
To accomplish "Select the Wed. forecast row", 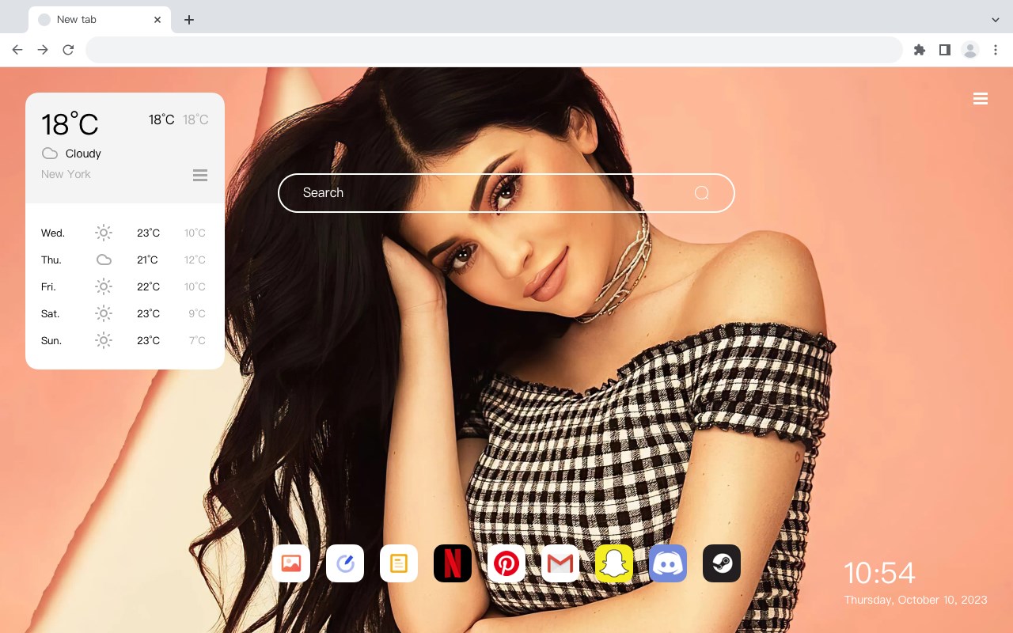I will point(125,233).
